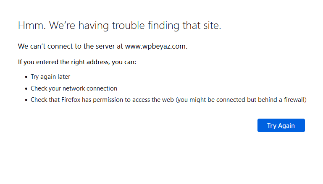
Task: Click the blue Try Again button
Action: (281, 125)
